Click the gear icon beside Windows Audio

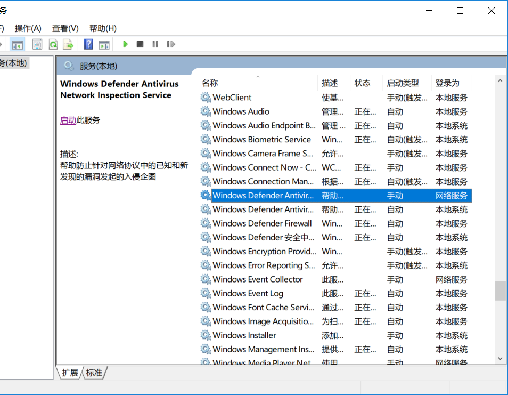point(206,111)
